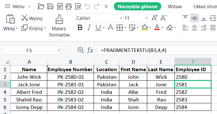Click the justify text icon

(213, 28)
